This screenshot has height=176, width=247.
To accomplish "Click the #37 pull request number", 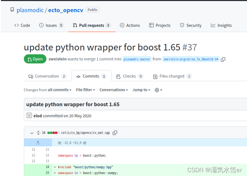I will pyautogui.click(x=190, y=47).
